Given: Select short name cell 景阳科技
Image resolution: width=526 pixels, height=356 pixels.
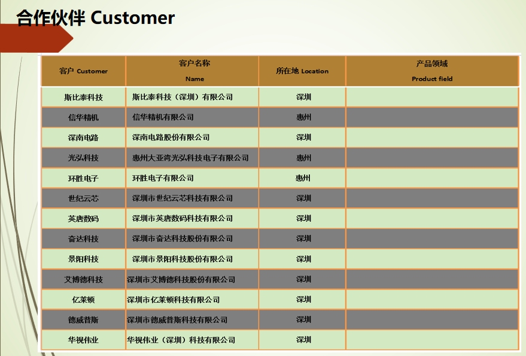Looking at the screenshot, I should click(x=84, y=259).
